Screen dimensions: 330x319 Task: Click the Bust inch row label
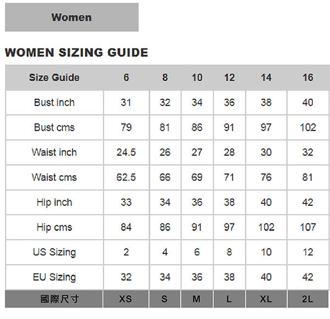[x=54, y=102]
